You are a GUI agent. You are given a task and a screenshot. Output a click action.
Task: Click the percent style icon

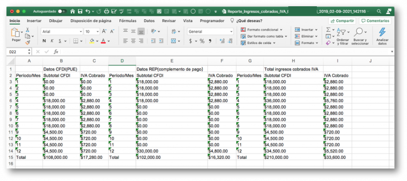[202, 41]
